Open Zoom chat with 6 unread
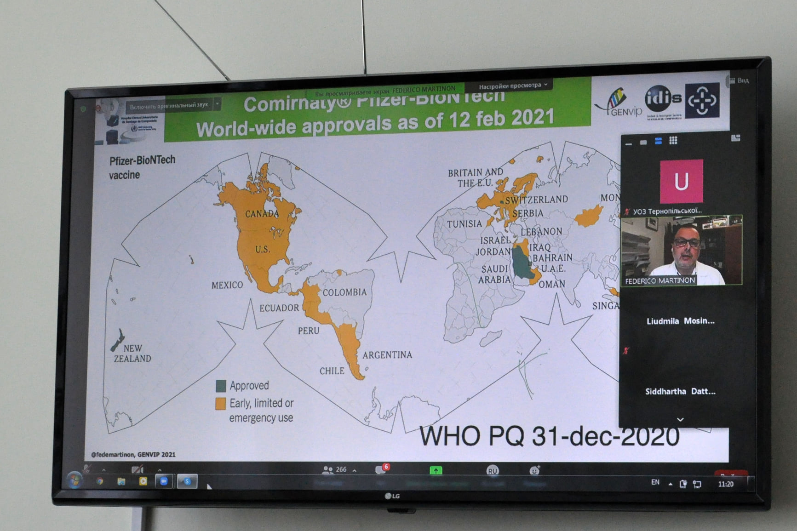The image size is (797, 531). [x=382, y=468]
